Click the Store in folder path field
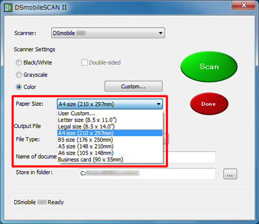This screenshot has height=224, width=259. (147, 173)
